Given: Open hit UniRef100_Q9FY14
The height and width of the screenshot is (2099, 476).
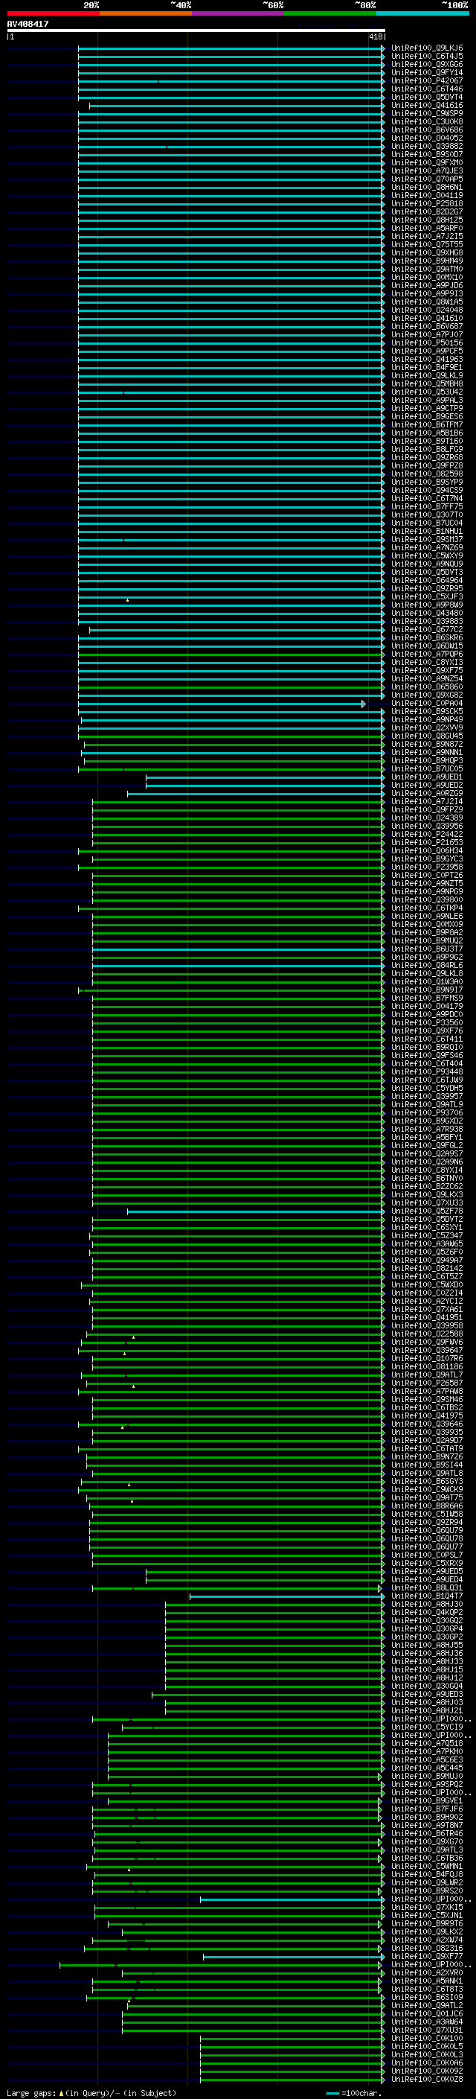Looking at the screenshot, I should (x=427, y=72).
